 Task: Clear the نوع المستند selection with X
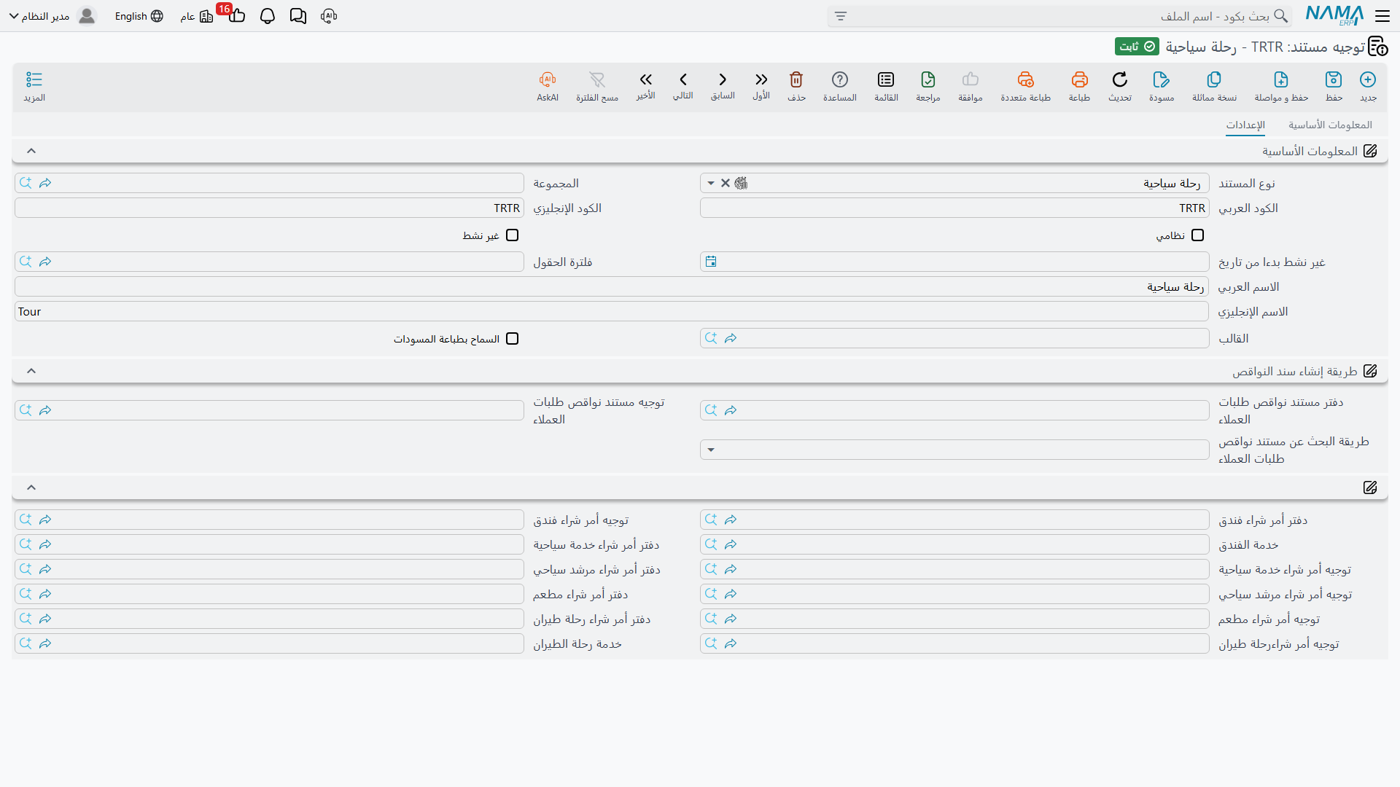(x=726, y=183)
